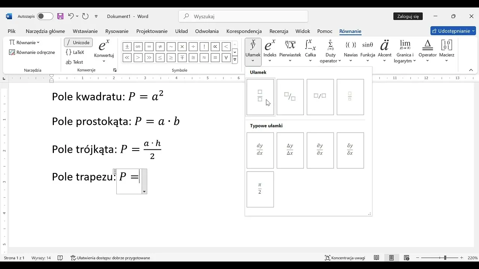
Task: Insert the infinity symbol
Action: [x=138, y=47]
